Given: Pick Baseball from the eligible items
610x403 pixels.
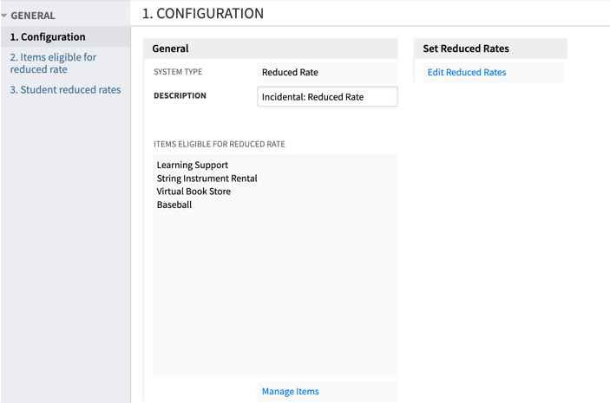Looking at the screenshot, I should click(174, 205).
